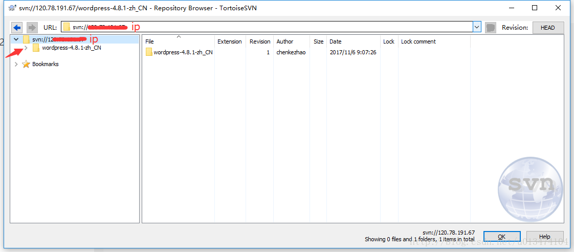Maximize the Repository Browser window
This screenshot has height=252, width=574.
[535, 8]
